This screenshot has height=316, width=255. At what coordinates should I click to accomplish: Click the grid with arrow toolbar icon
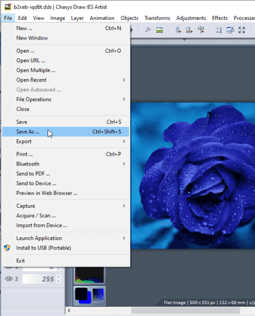178,30
